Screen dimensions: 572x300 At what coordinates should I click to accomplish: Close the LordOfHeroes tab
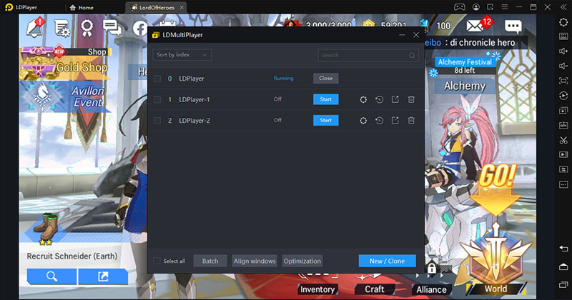tap(182, 7)
